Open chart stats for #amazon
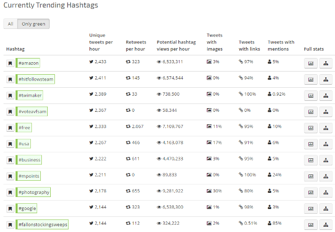This screenshot has height=232, width=335. (310, 63)
